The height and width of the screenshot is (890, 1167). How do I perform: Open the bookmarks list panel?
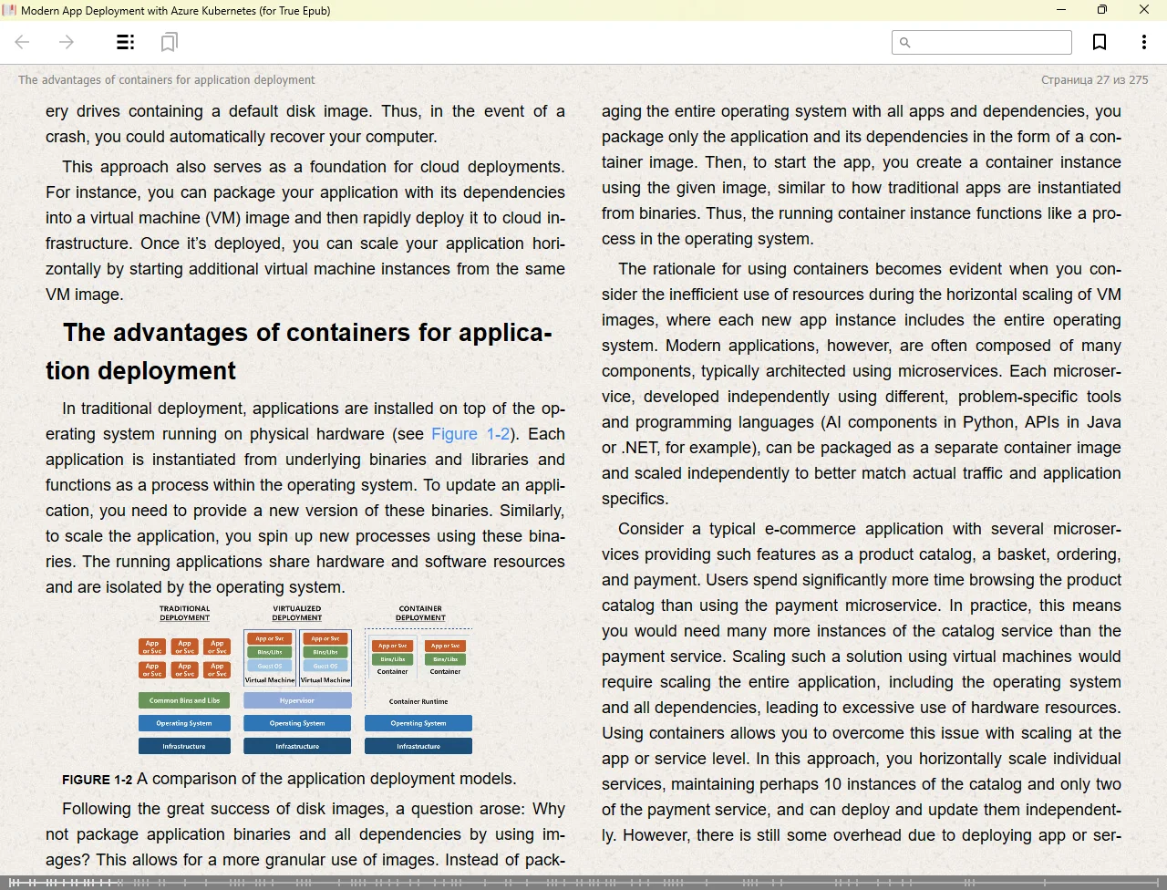pyautogui.click(x=169, y=42)
